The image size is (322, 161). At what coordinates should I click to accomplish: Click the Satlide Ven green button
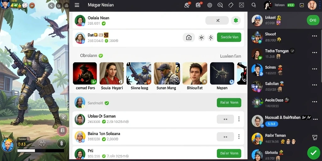click(229, 37)
